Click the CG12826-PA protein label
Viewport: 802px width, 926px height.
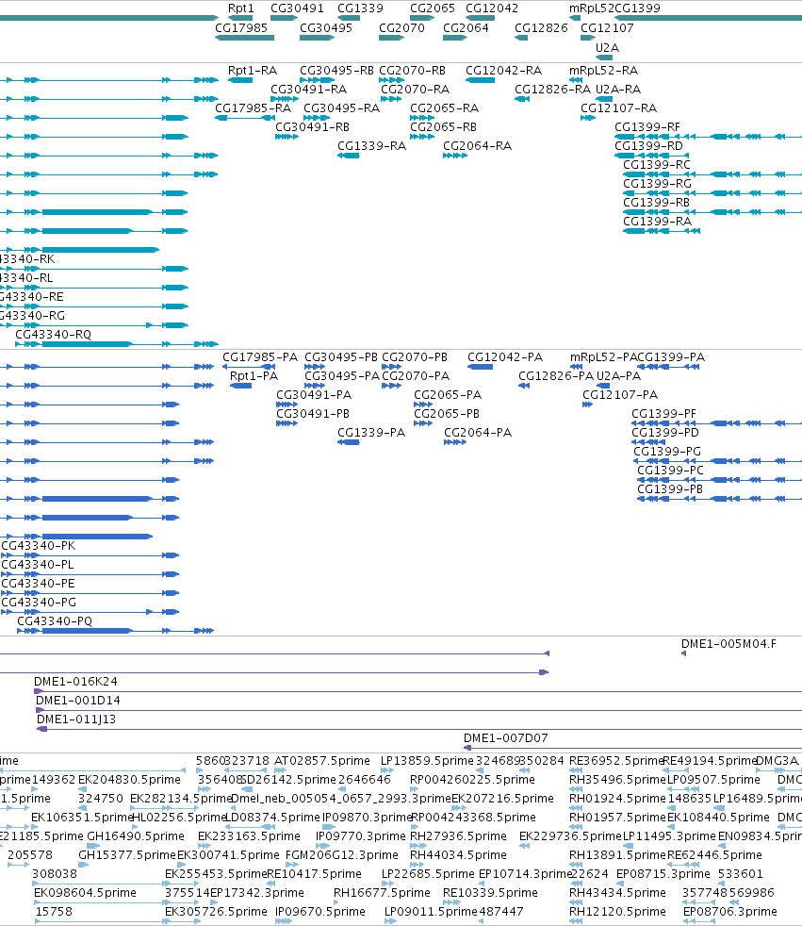(x=556, y=376)
